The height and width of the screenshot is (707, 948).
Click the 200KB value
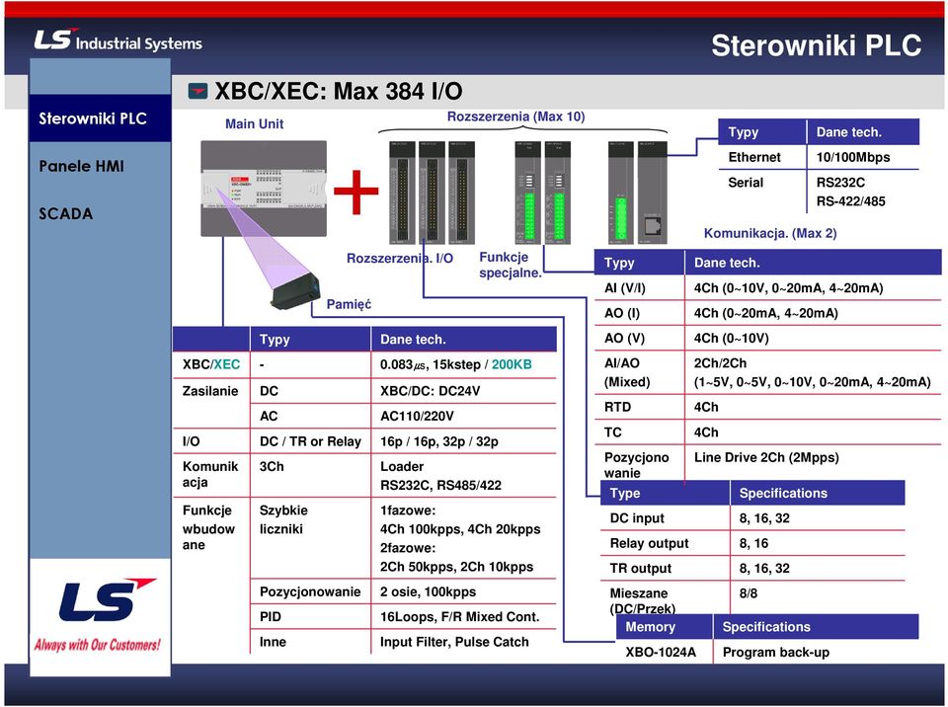pyautogui.click(x=512, y=364)
